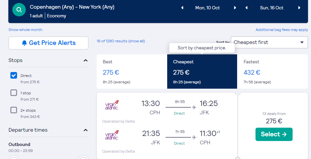Switch to the Best results tab
Image resolution: width=311 pixels, height=159 pixels.
click(132, 72)
